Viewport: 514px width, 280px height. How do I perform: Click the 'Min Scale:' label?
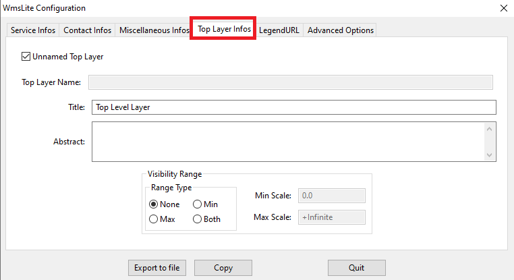click(x=273, y=196)
